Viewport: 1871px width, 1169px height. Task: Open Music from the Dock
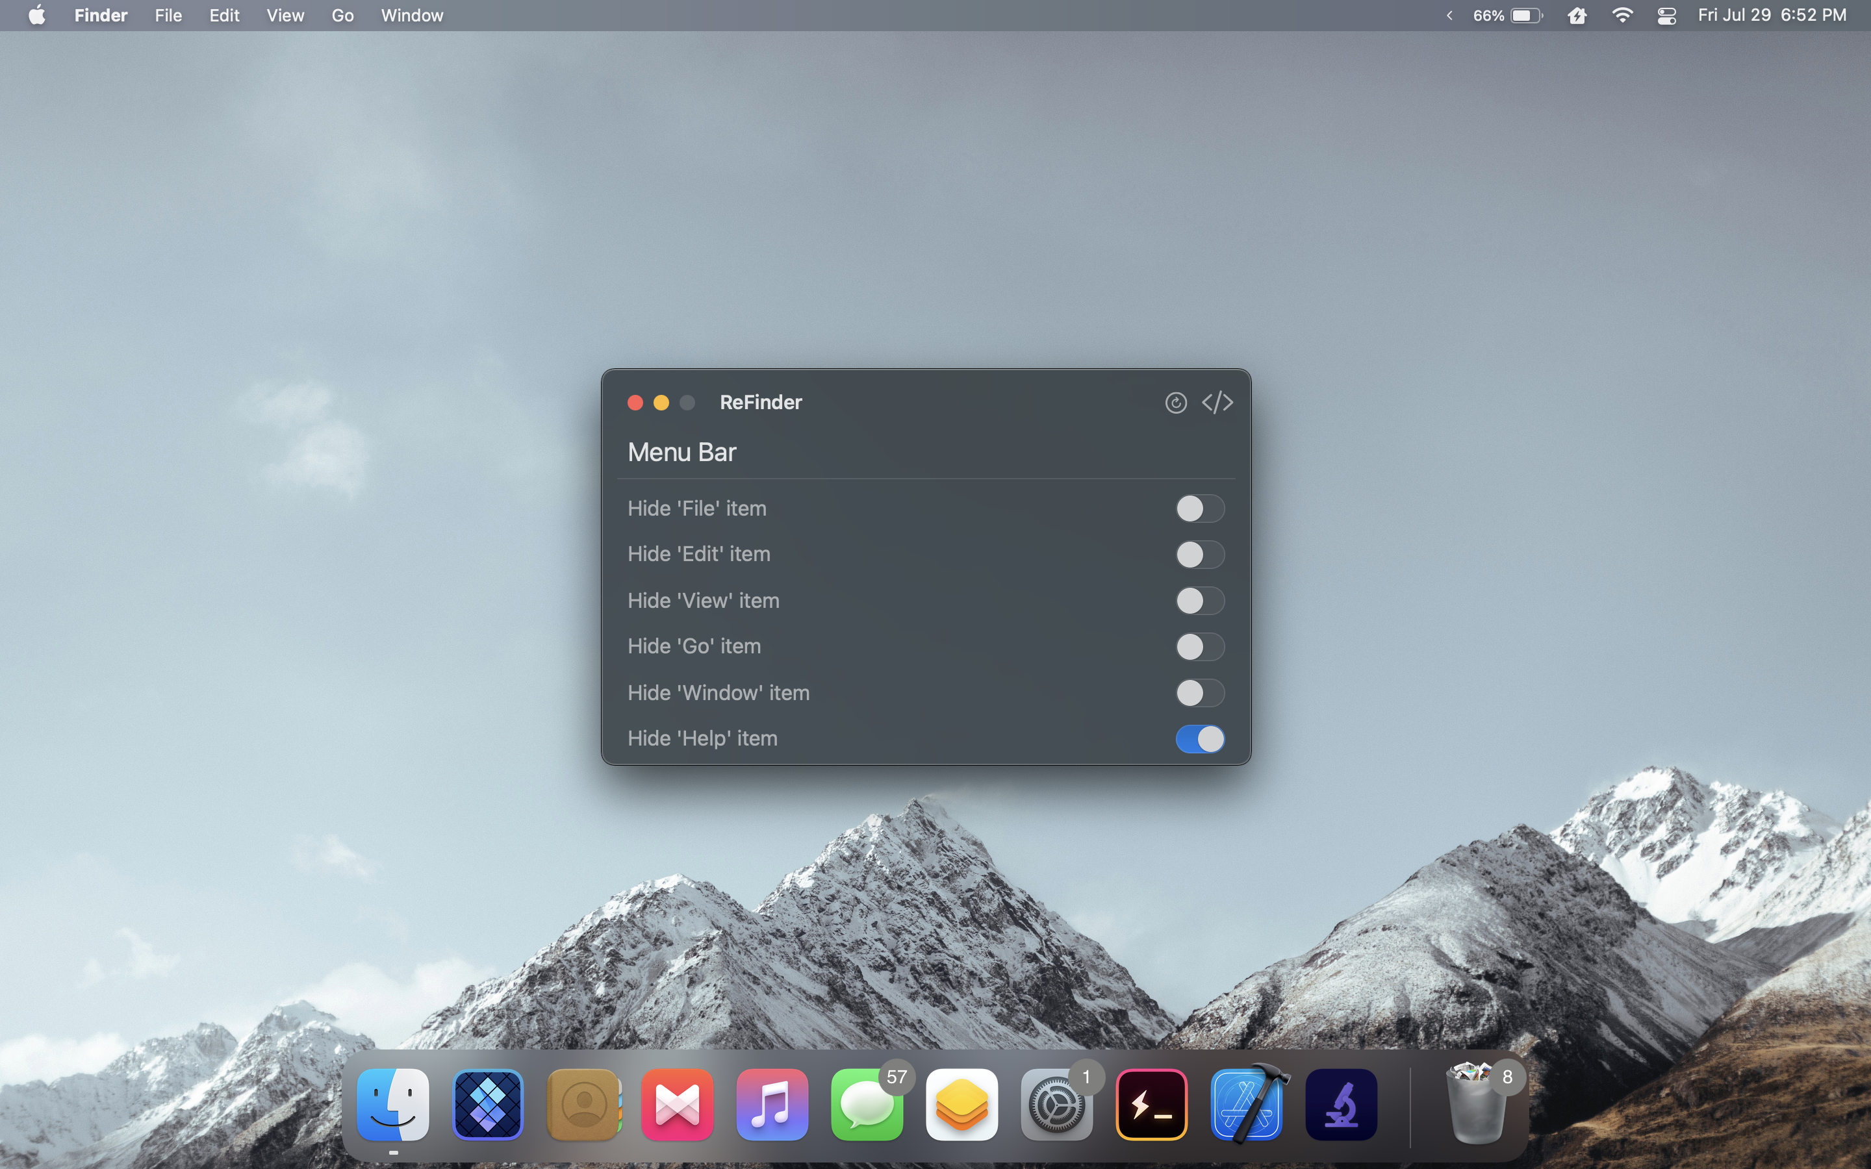point(772,1105)
